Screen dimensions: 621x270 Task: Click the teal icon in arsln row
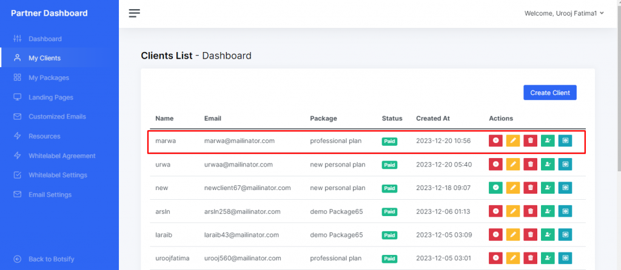[x=565, y=211]
